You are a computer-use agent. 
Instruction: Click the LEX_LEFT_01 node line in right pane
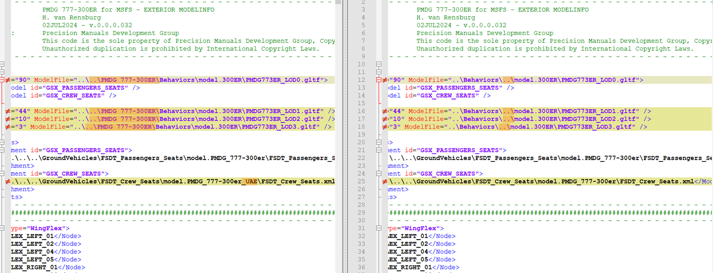click(421, 236)
